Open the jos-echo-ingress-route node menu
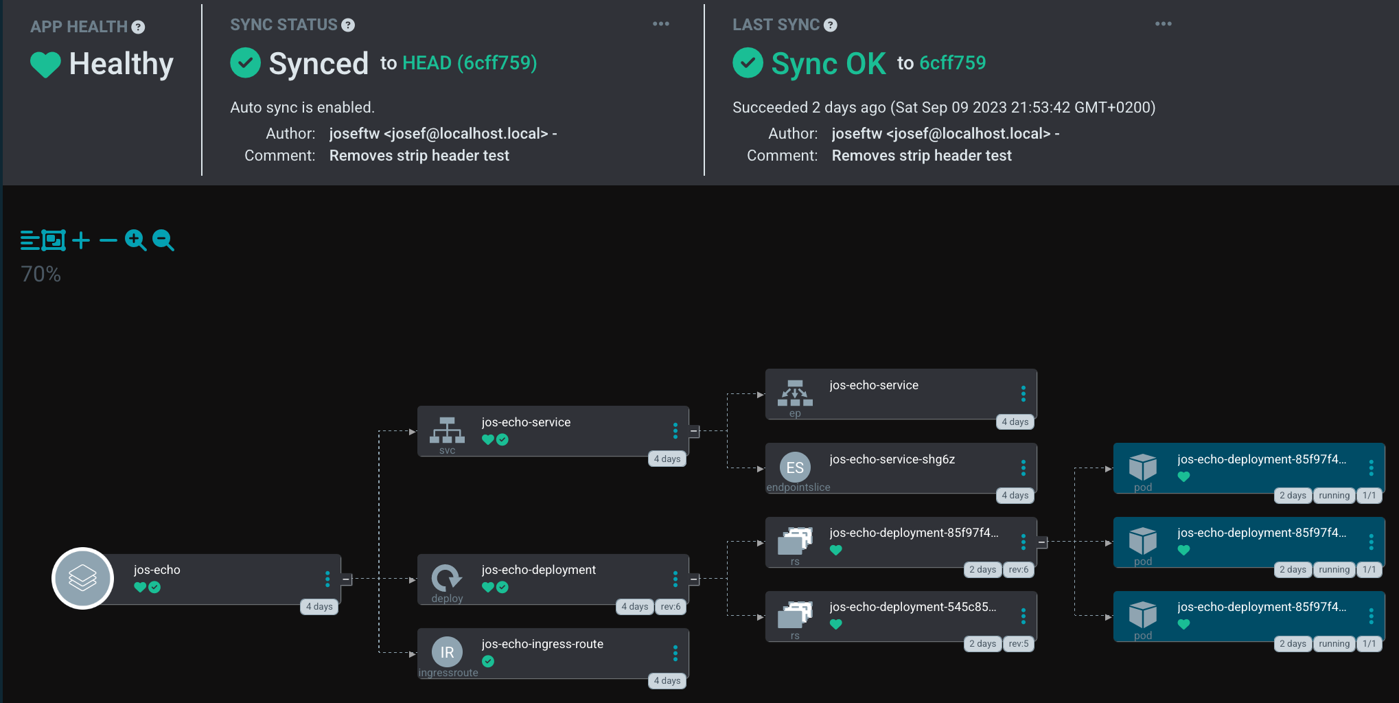This screenshot has height=703, width=1399. pyautogui.click(x=675, y=653)
